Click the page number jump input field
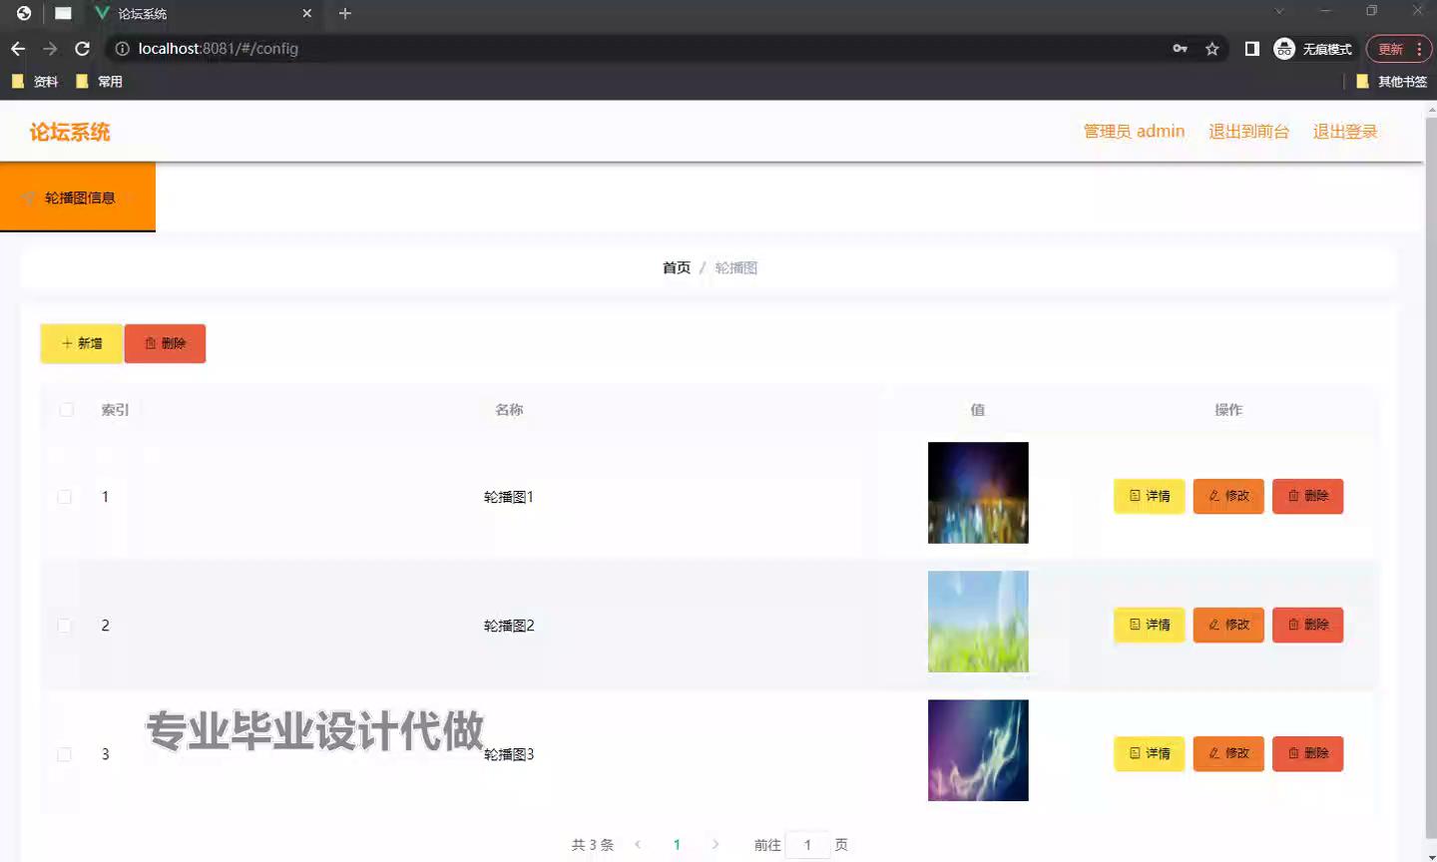The width and height of the screenshot is (1437, 862). [x=807, y=845]
